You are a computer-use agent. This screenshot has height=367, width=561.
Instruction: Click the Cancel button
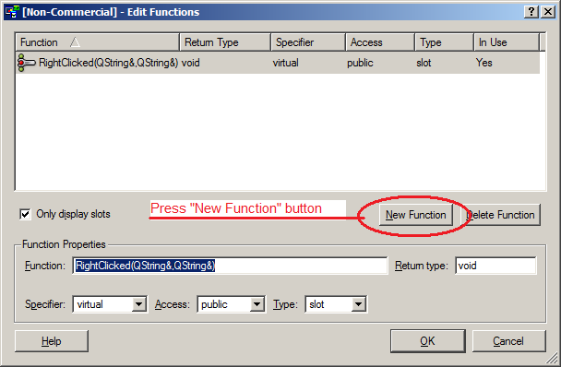pos(508,341)
